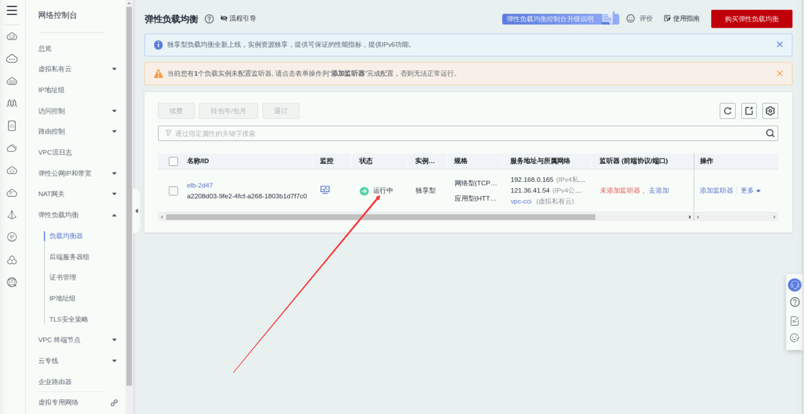
Task: Click sidebar vertical scrollbar
Action: [129, 196]
